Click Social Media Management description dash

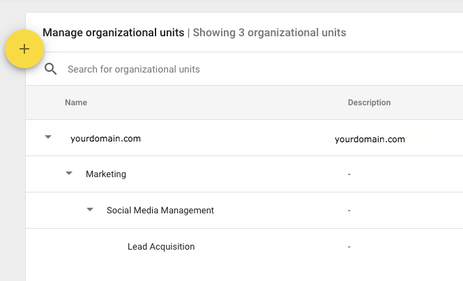(349, 211)
